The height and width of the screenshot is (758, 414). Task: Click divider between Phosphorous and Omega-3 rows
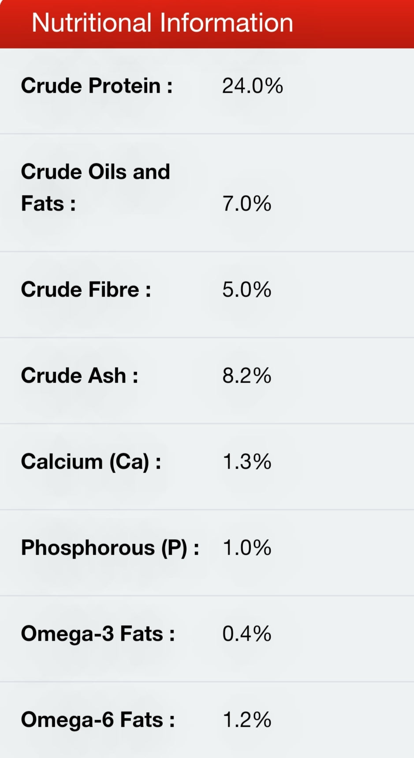point(207,596)
